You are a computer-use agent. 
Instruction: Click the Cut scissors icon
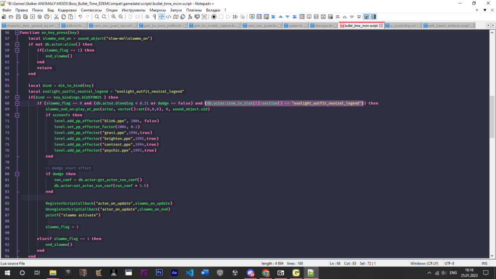56,17
